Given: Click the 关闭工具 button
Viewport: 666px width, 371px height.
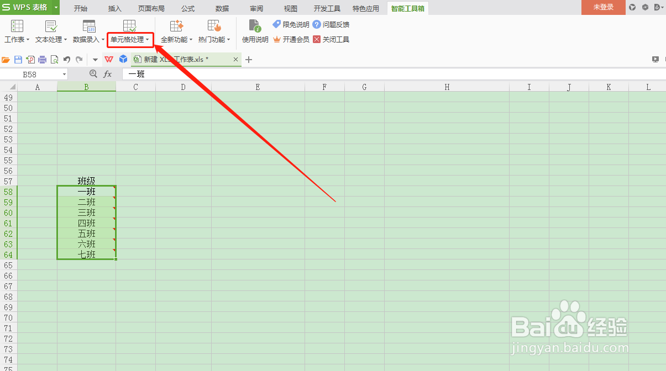Looking at the screenshot, I should (331, 40).
